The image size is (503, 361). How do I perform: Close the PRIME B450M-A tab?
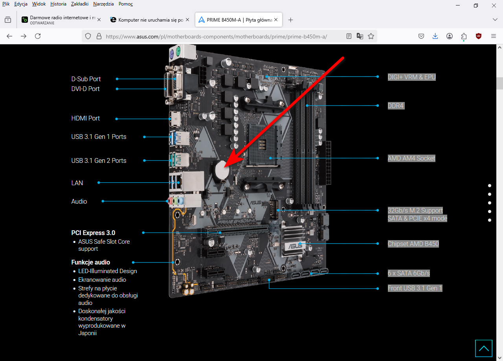276,20
